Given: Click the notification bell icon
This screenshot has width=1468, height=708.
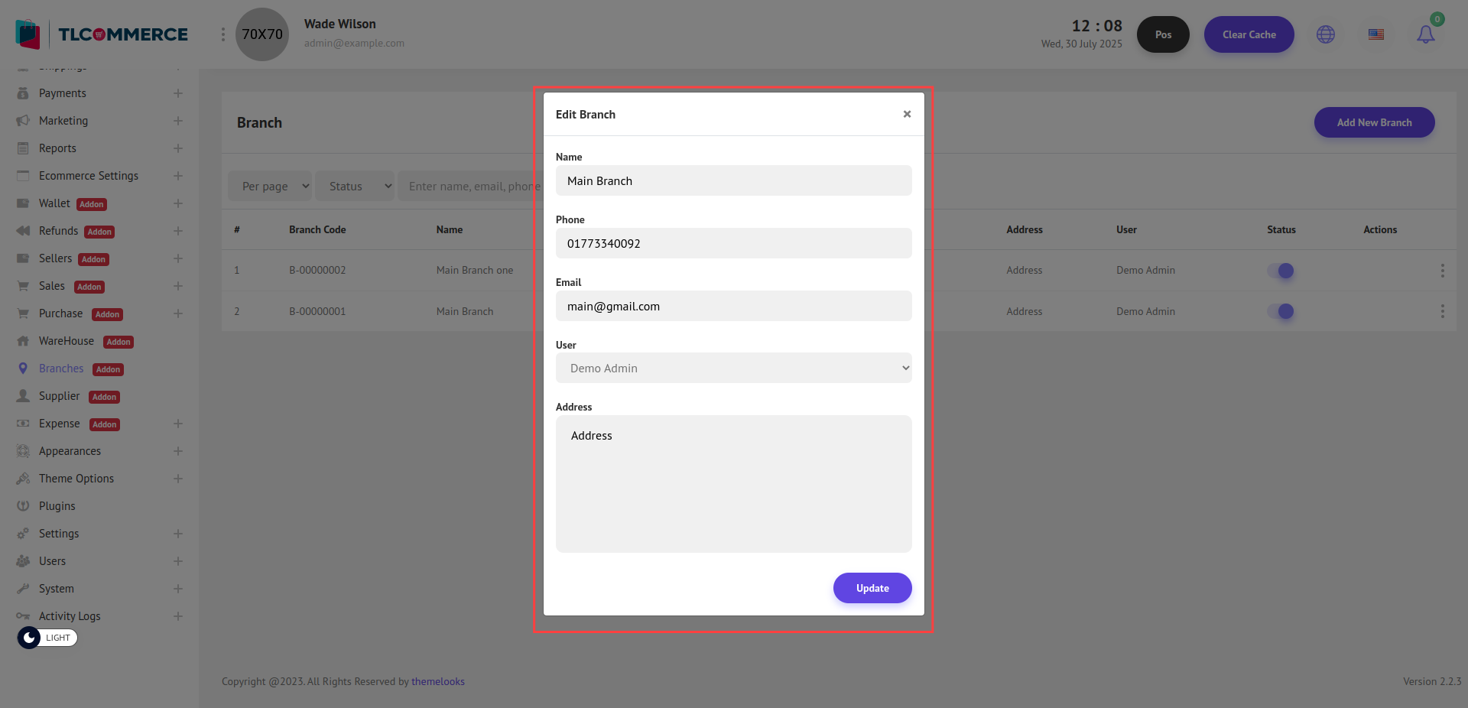Looking at the screenshot, I should pyautogui.click(x=1425, y=34).
